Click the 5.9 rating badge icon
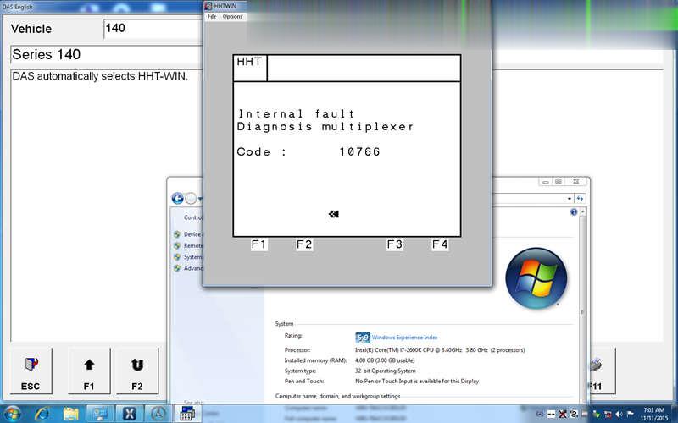678x423 pixels. 363,338
